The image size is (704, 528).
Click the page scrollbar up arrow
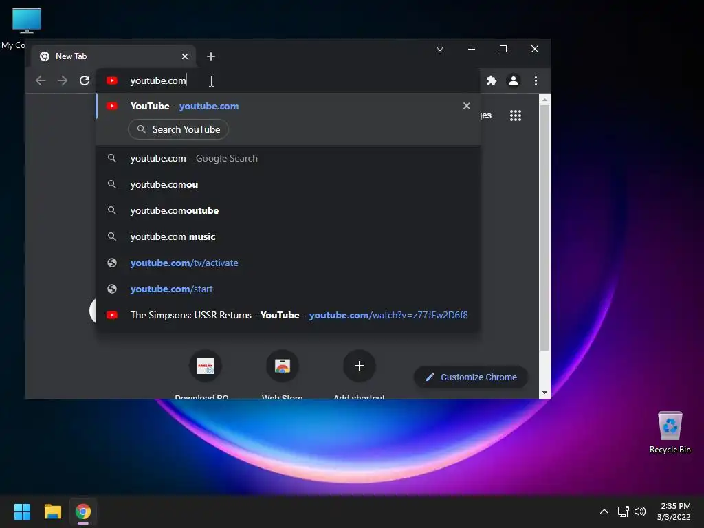coord(544,100)
